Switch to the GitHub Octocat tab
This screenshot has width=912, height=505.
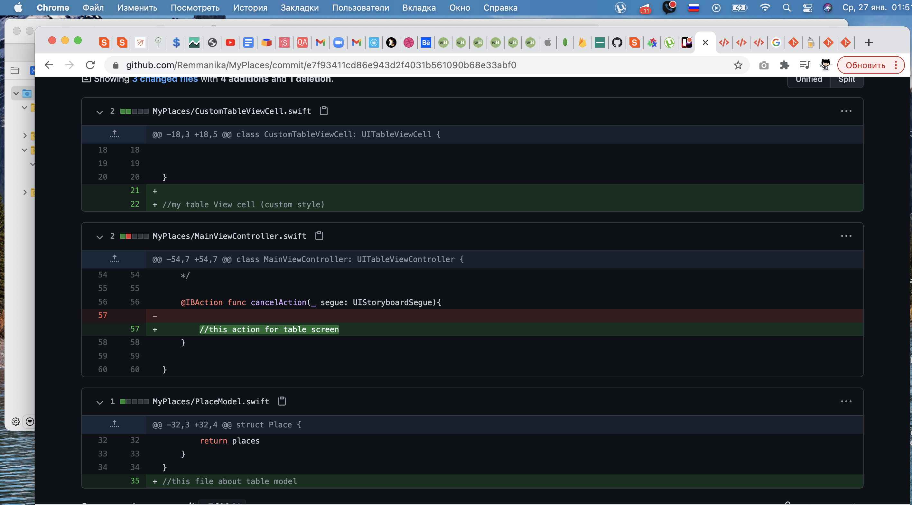point(617,43)
